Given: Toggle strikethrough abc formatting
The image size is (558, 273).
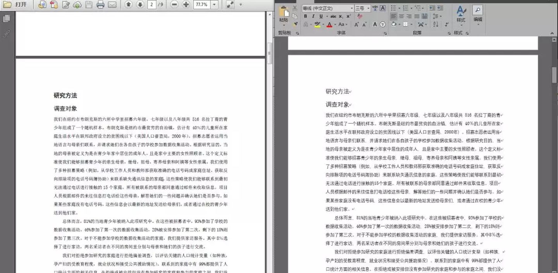Looking at the screenshot, I should click(333, 16).
